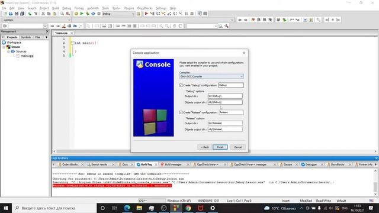Open the Debug build target dropdown

[x=118, y=14]
